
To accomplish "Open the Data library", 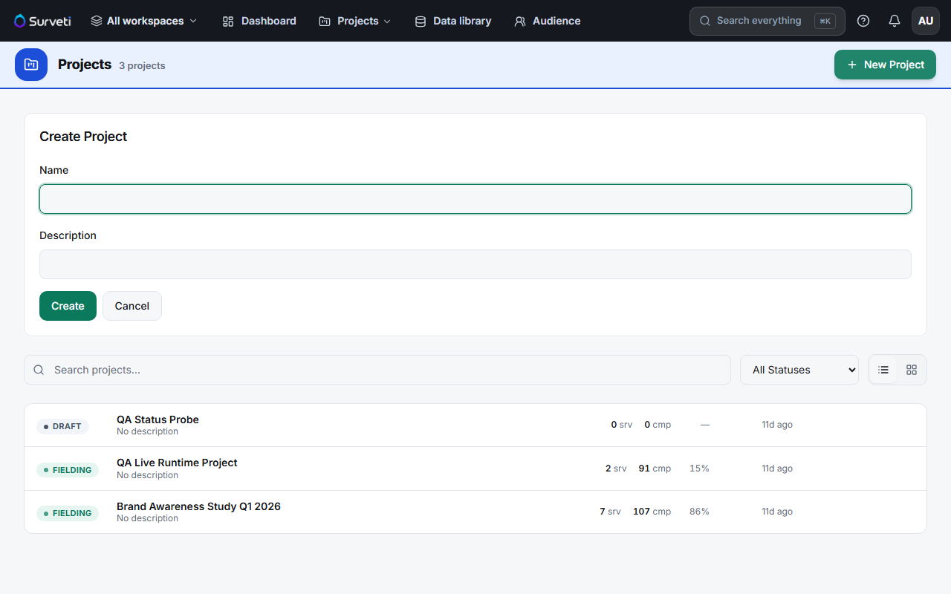I will 452,21.
